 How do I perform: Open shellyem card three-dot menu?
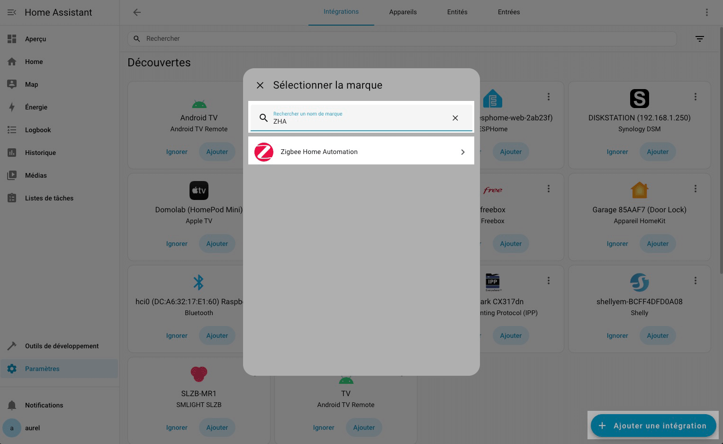click(x=695, y=281)
